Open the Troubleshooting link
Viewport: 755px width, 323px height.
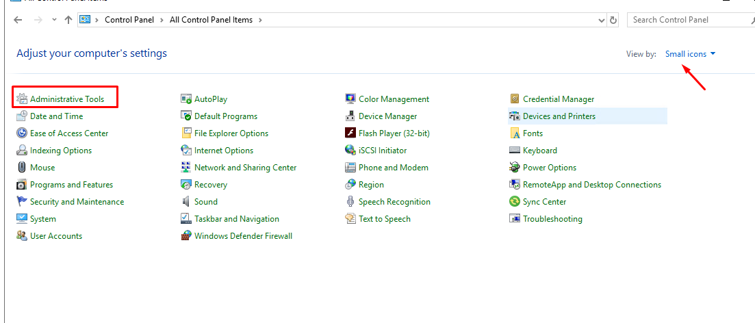point(552,218)
